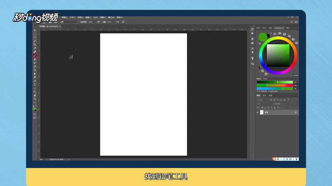Viewport: 332px width, 186px height.
Task: Open the View menu
Action: 103,17
